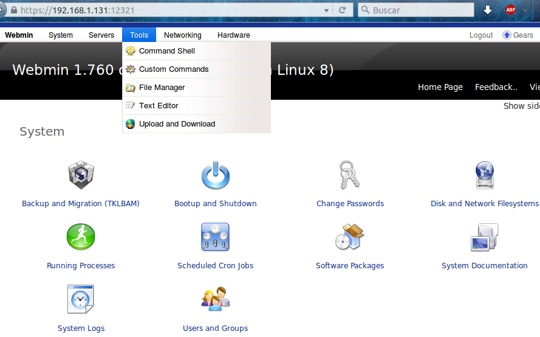Open the Running Processes green icon
Screen dimensions: 540x337
pyautogui.click(x=81, y=237)
